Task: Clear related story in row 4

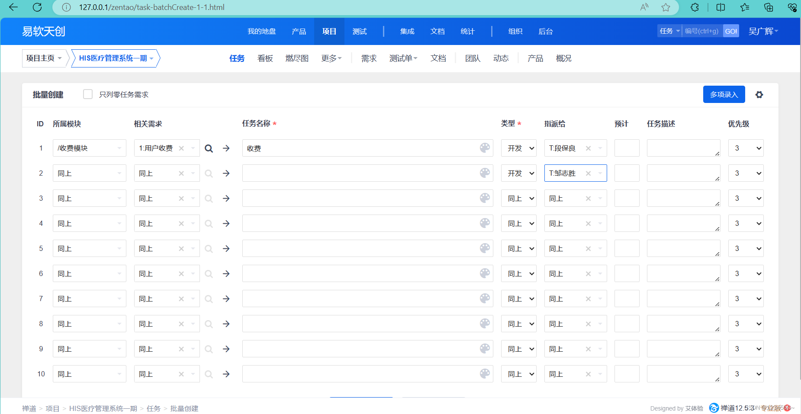Action: pos(181,224)
